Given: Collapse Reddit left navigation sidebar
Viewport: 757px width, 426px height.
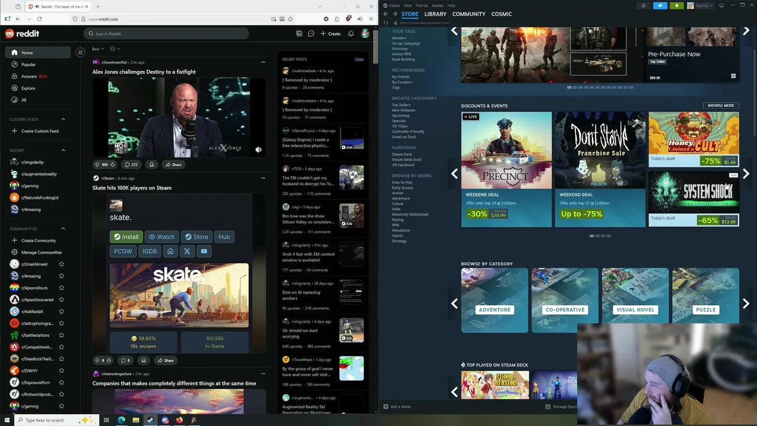Looking at the screenshot, I should (x=80, y=53).
